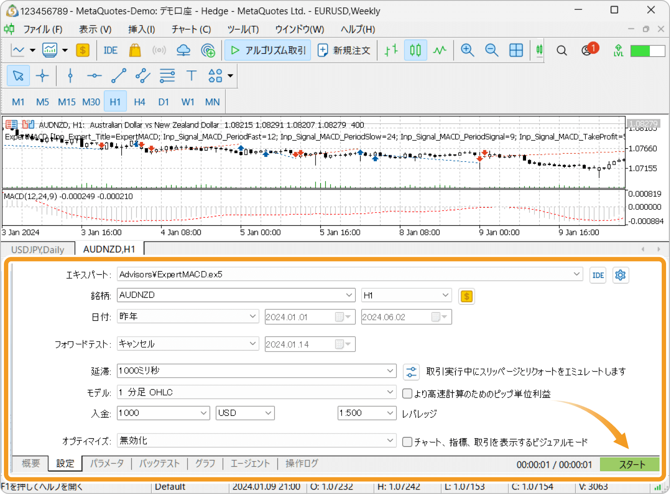Open the フォワードテスト キャンセル dropdown
Image resolution: width=670 pixels, height=494 pixels.
coord(188,344)
